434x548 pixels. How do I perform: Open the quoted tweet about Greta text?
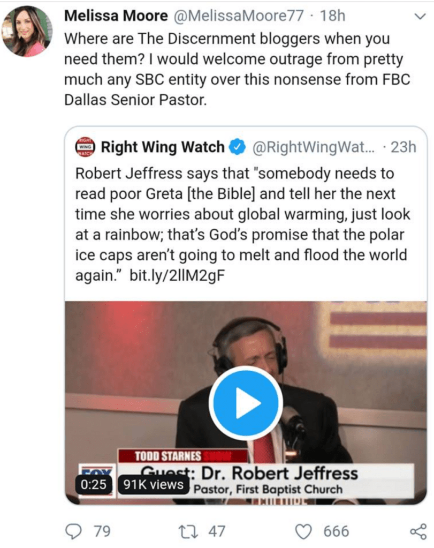[241, 225]
